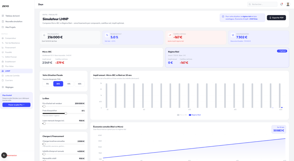Open the user profile avatar
Screen dimensions: 294x161
288,4
